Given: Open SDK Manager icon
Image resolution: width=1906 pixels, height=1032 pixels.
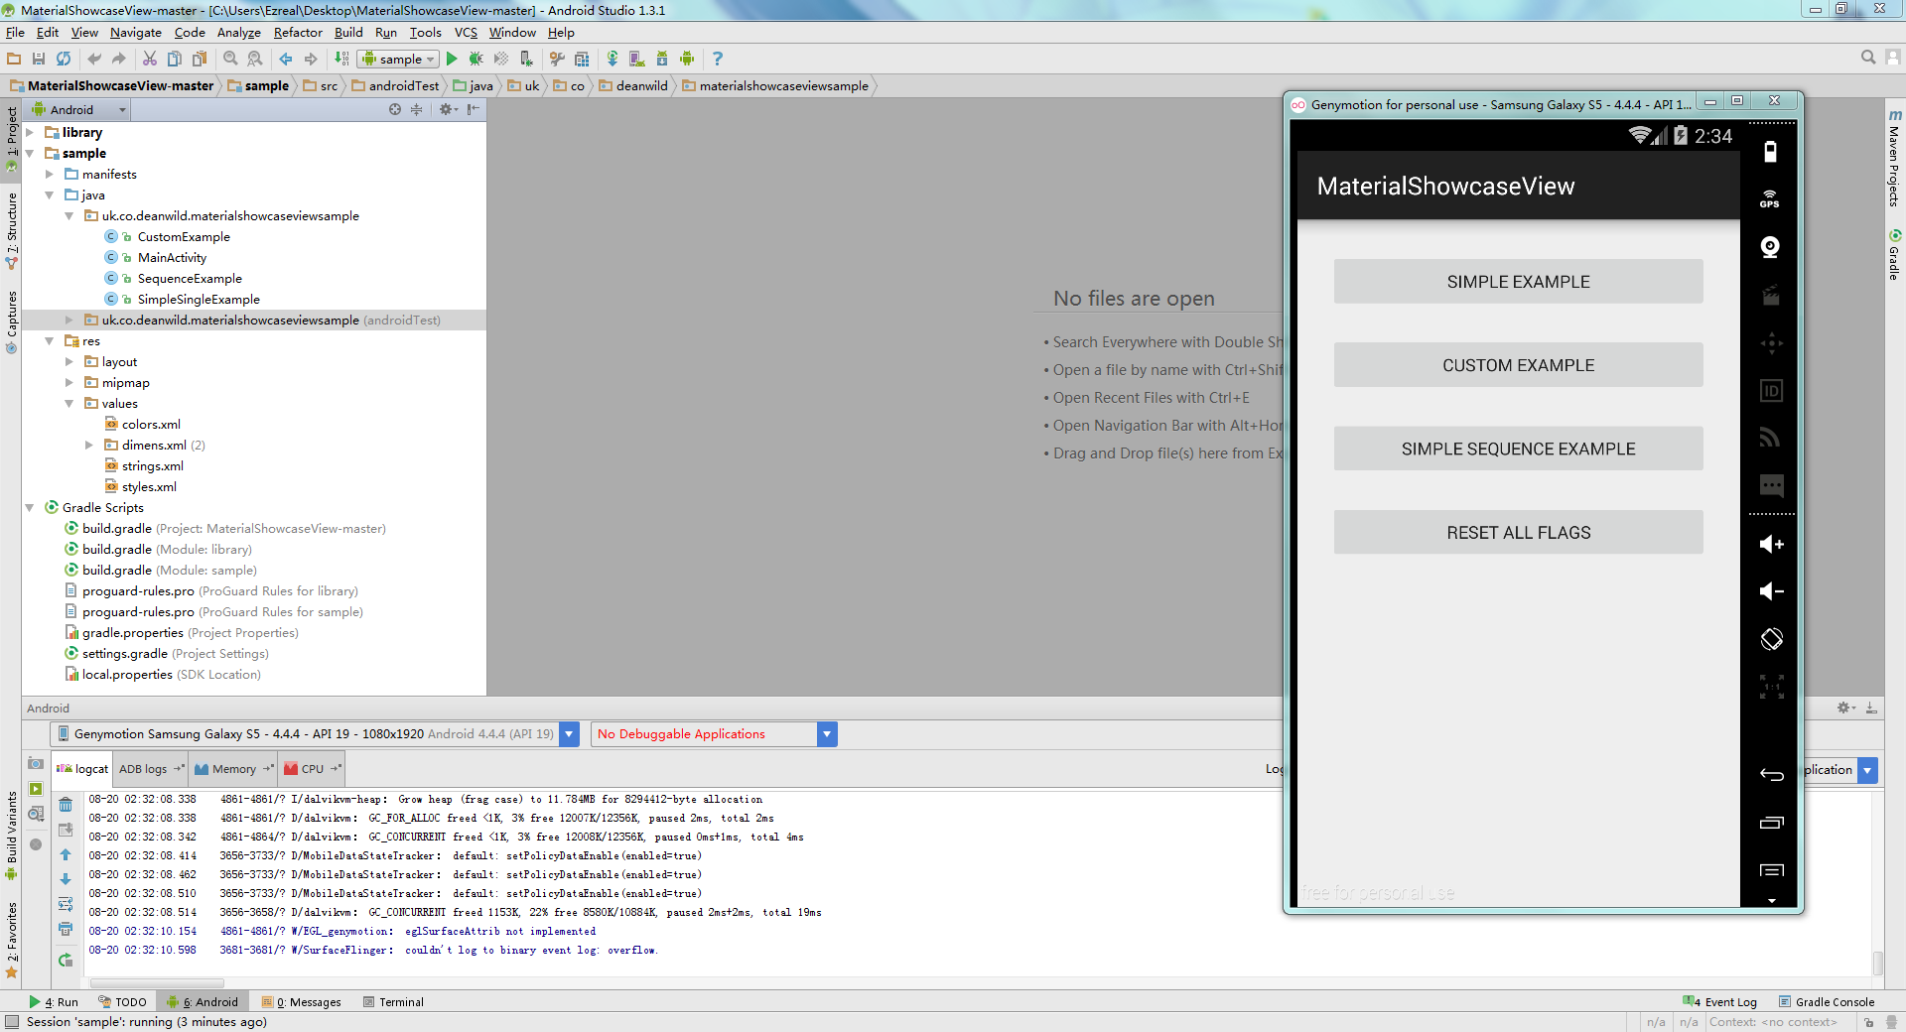Looking at the screenshot, I should tap(662, 59).
